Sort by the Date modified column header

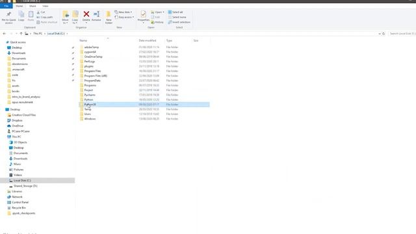148,40
